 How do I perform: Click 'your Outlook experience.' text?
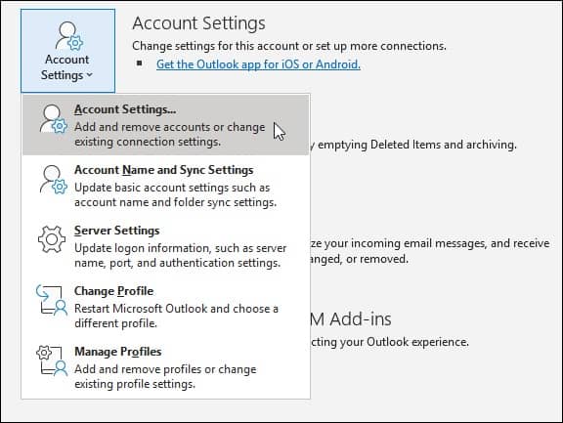pos(405,342)
